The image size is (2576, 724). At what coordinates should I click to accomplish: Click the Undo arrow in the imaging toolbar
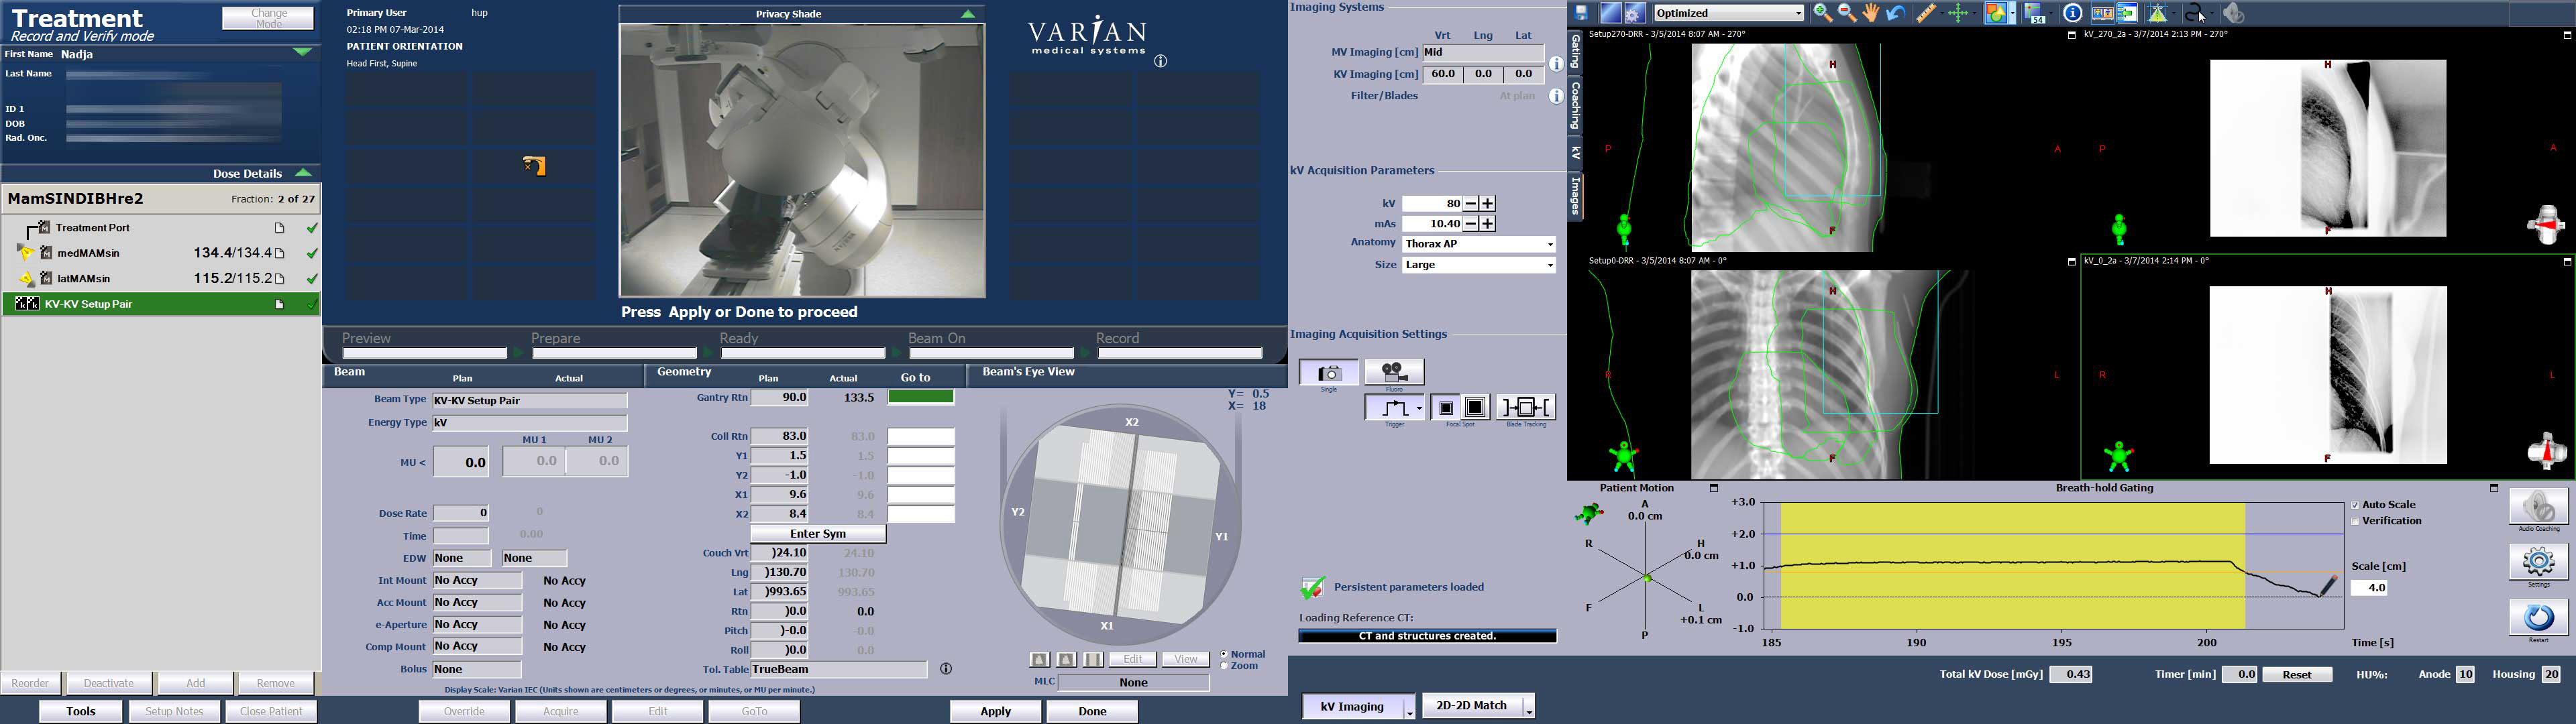[x=1896, y=12]
